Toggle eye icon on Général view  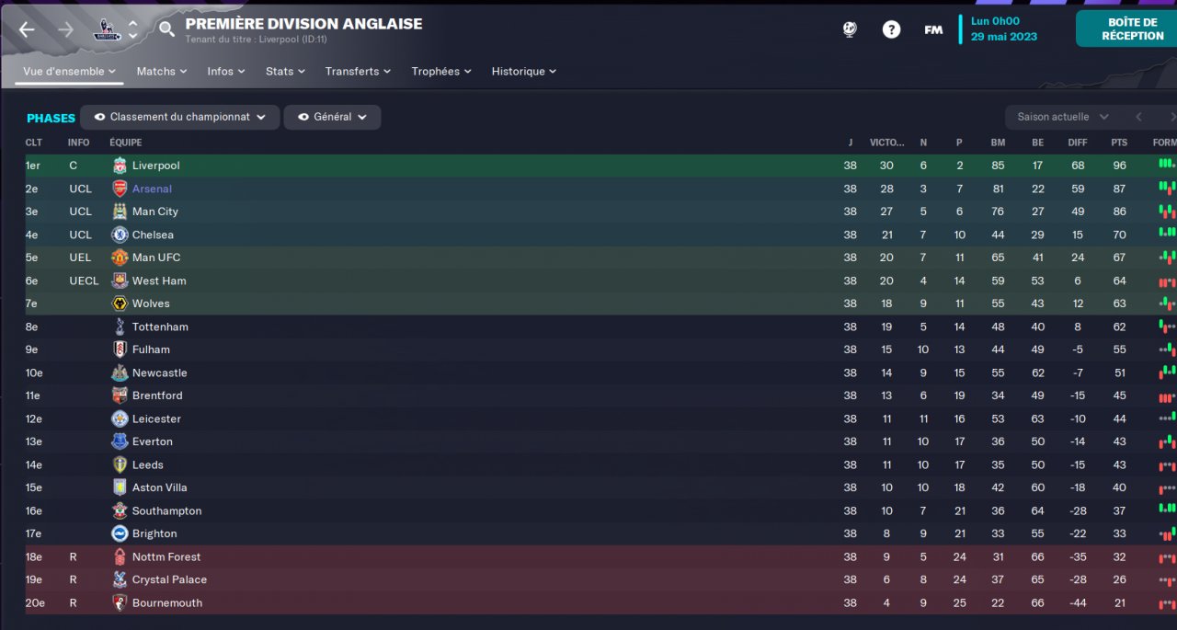pos(303,117)
